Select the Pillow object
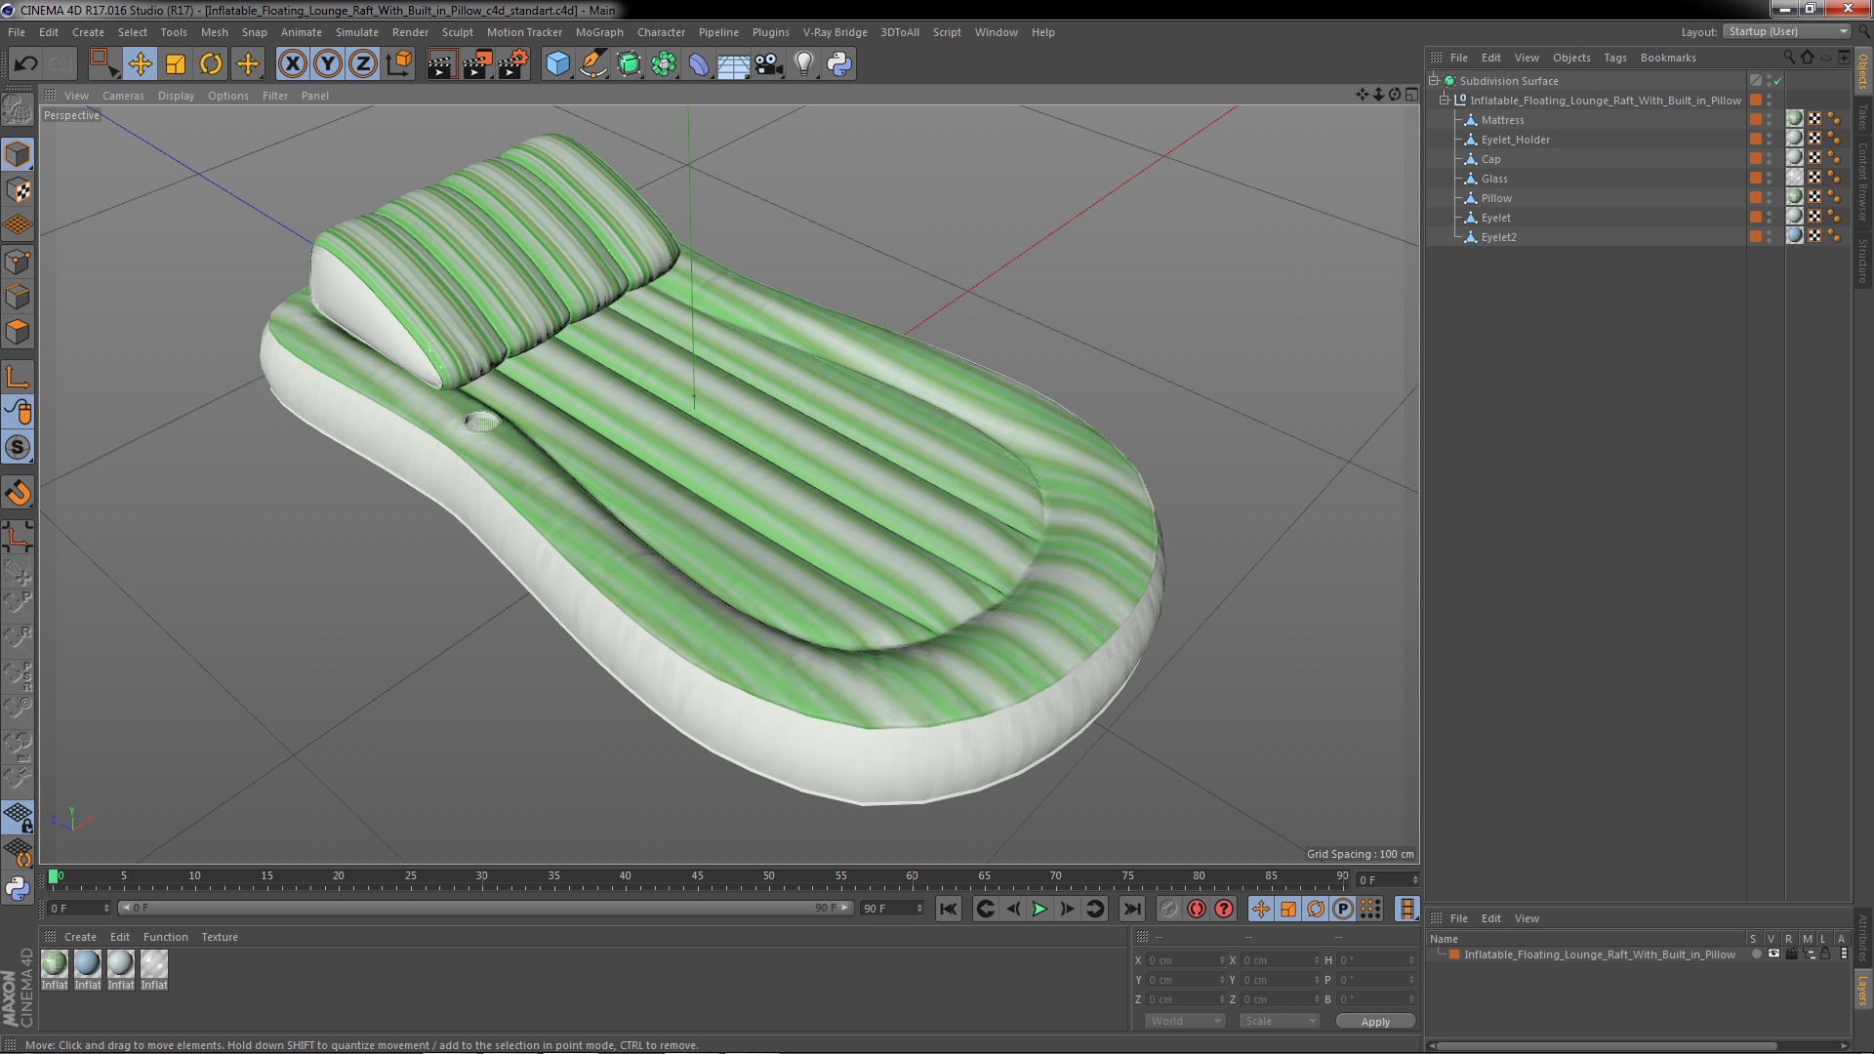This screenshot has height=1054, width=1874. tap(1496, 198)
